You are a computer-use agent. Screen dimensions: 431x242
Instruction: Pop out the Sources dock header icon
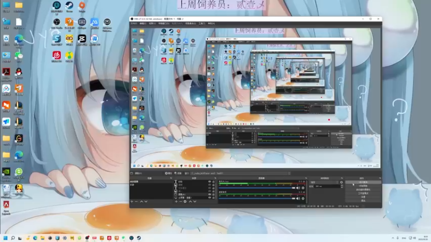[215, 178]
